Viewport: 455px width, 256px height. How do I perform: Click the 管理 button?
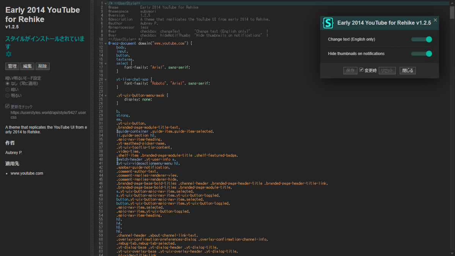click(12, 66)
